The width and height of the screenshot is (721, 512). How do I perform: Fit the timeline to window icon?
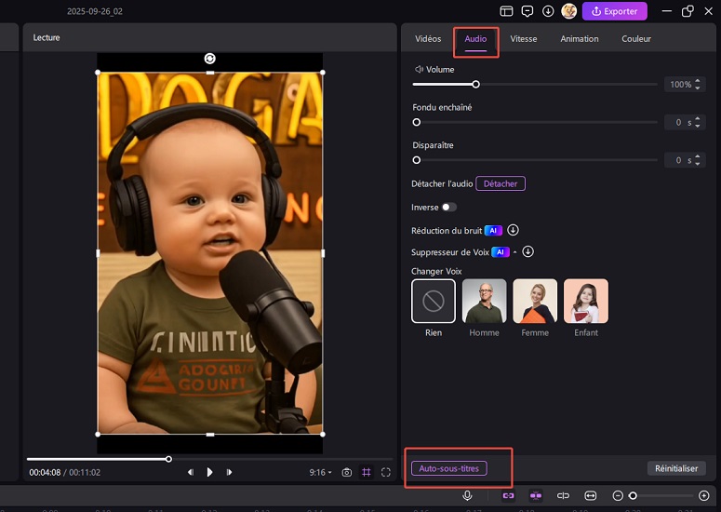pyautogui.click(x=591, y=495)
